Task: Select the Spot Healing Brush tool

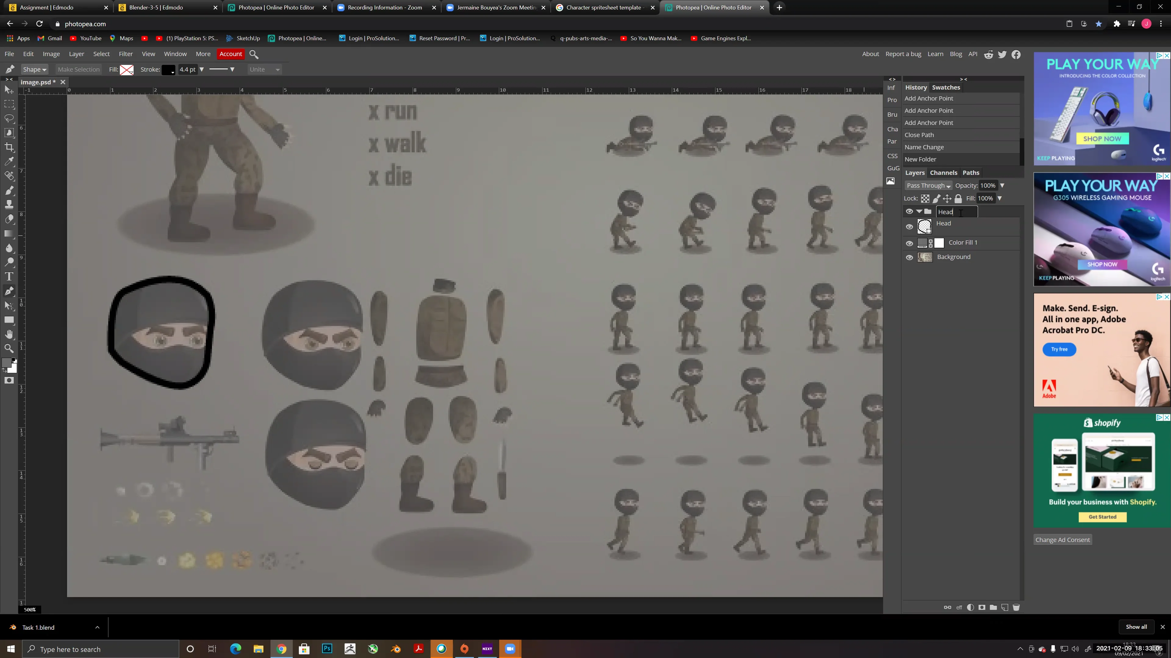Action: point(9,175)
